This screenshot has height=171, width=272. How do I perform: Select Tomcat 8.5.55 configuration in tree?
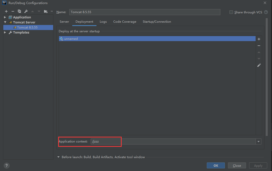coord(28,27)
